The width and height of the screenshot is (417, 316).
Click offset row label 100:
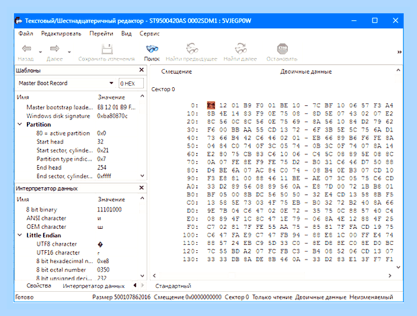[x=190, y=235]
